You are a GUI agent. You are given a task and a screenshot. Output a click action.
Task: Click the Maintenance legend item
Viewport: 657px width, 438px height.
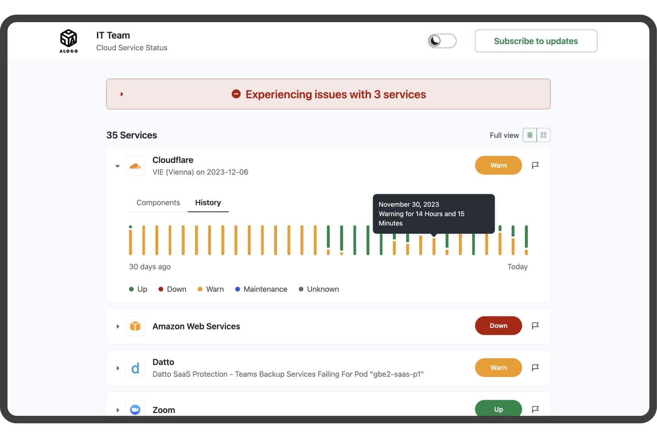[x=261, y=289]
